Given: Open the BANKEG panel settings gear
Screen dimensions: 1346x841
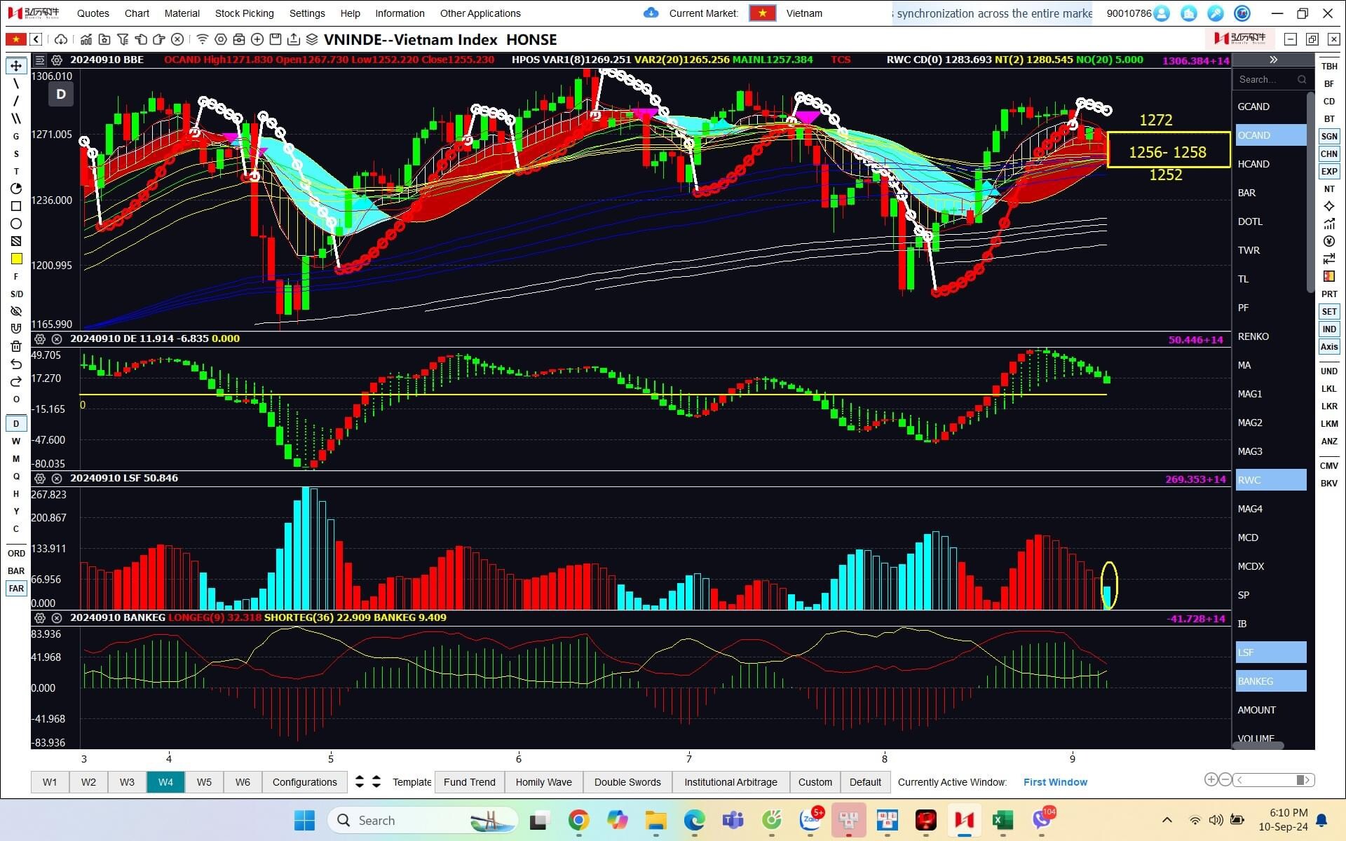Looking at the screenshot, I should pos(40,618).
